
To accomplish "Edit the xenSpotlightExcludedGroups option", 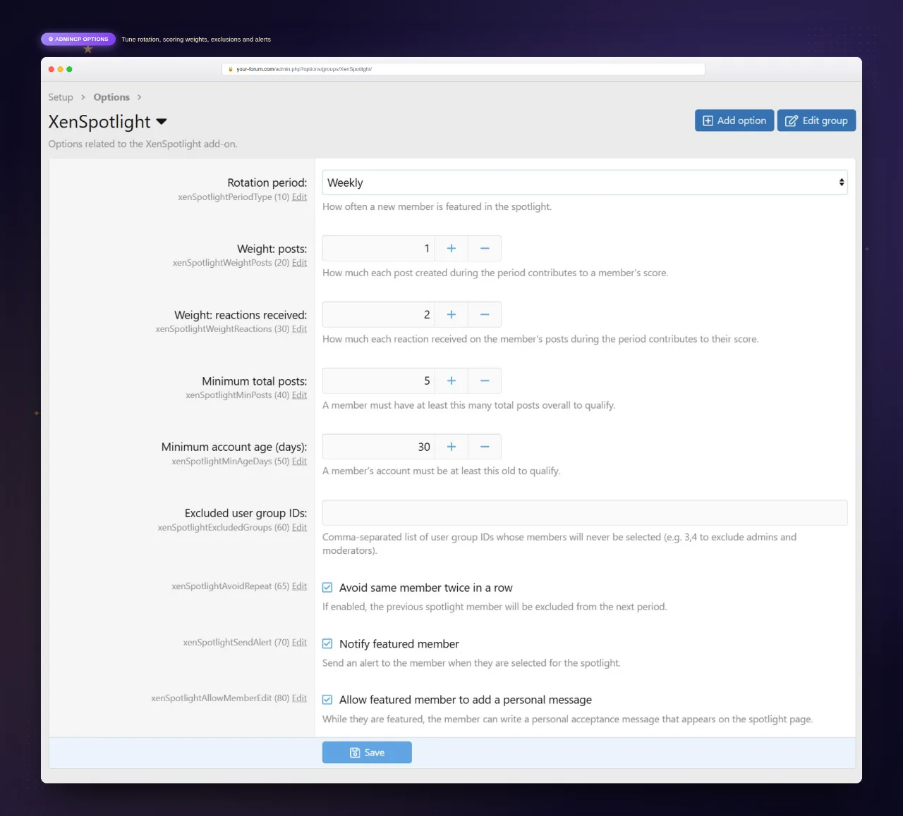I will tap(299, 528).
